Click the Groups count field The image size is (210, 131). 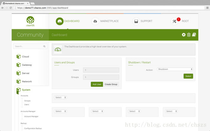101,77
